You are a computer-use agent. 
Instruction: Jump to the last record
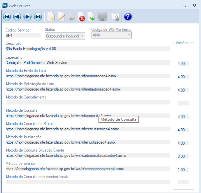coord(38,17)
